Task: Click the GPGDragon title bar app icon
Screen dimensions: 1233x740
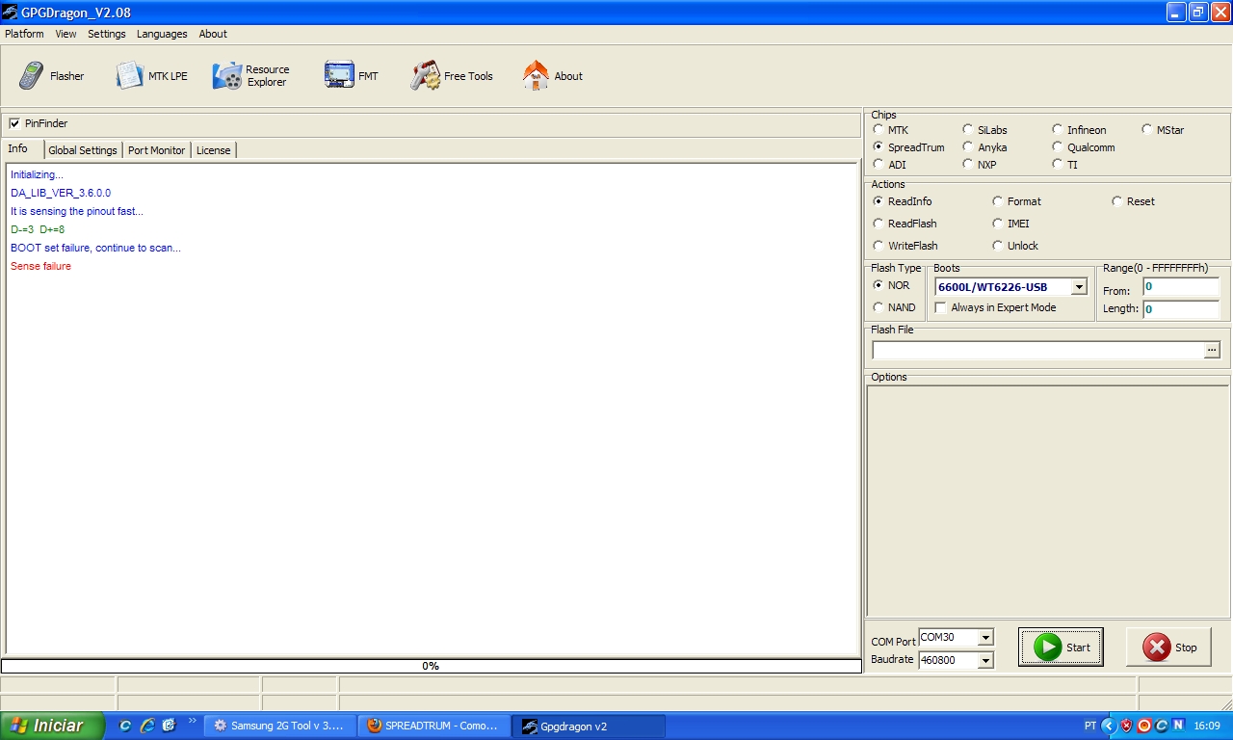Action: click(x=10, y=13)
